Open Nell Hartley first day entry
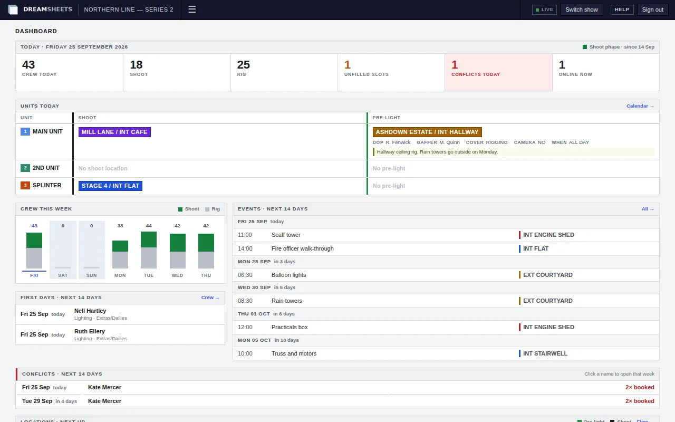The width and height of the screenshot is (675, 422). click(x=120, y=314)
